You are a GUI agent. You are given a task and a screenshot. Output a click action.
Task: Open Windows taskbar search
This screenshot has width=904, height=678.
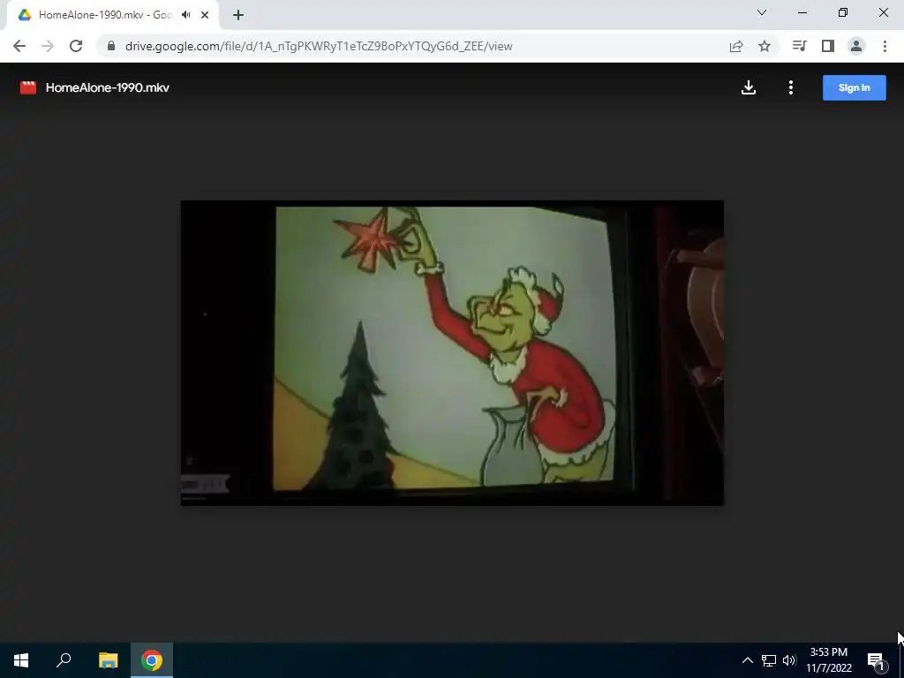pyautogui.click(x=64, y=660)
